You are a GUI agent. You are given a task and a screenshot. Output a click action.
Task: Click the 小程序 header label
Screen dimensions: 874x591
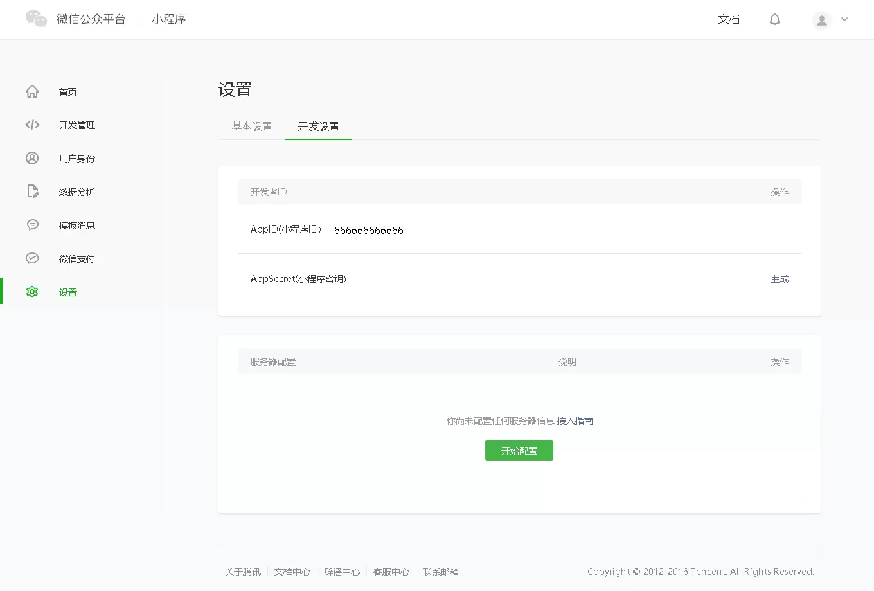coord(169,19)
